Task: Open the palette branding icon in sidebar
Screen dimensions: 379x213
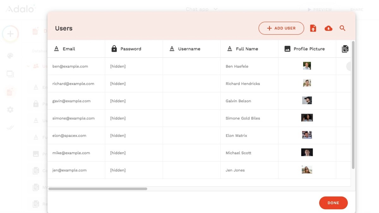Action: pos(10,56)
